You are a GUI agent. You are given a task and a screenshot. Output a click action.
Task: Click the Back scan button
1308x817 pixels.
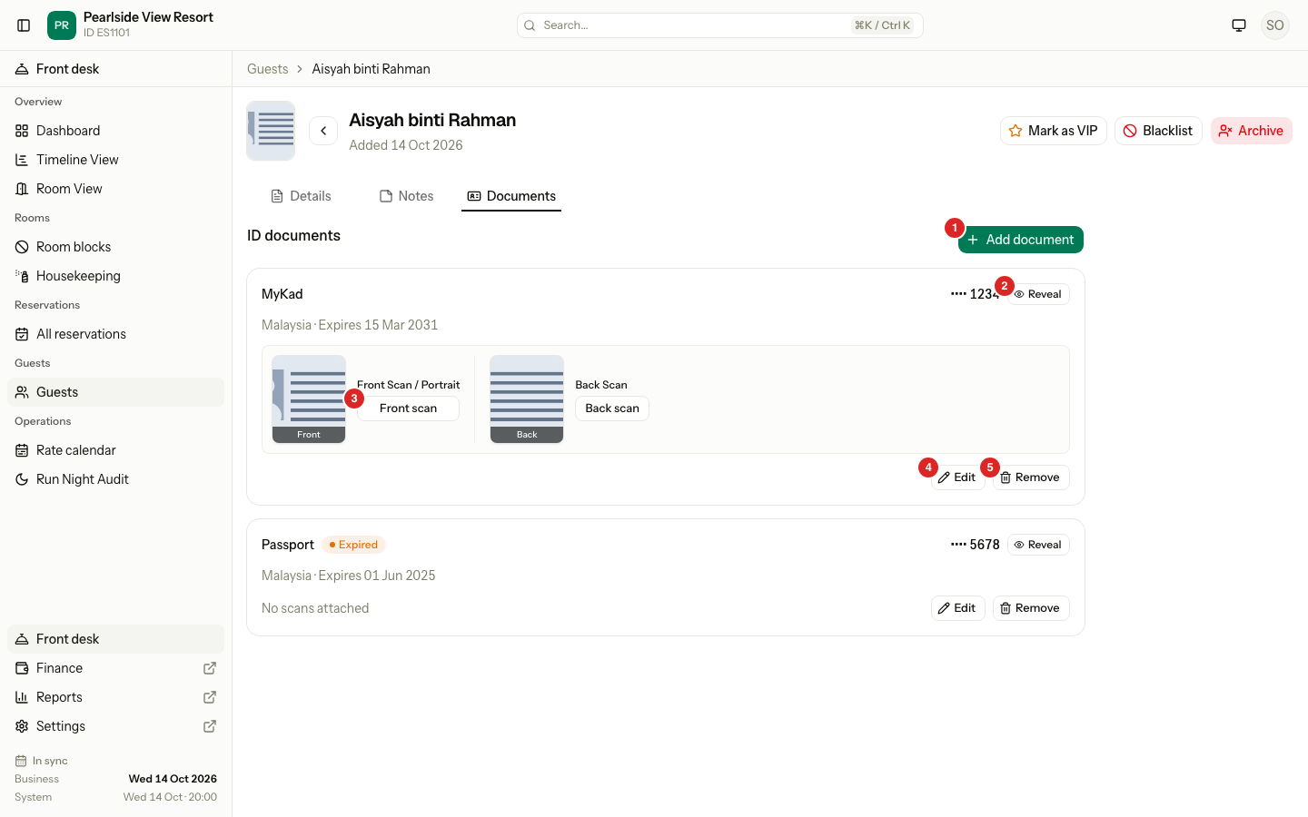(612, 408)
